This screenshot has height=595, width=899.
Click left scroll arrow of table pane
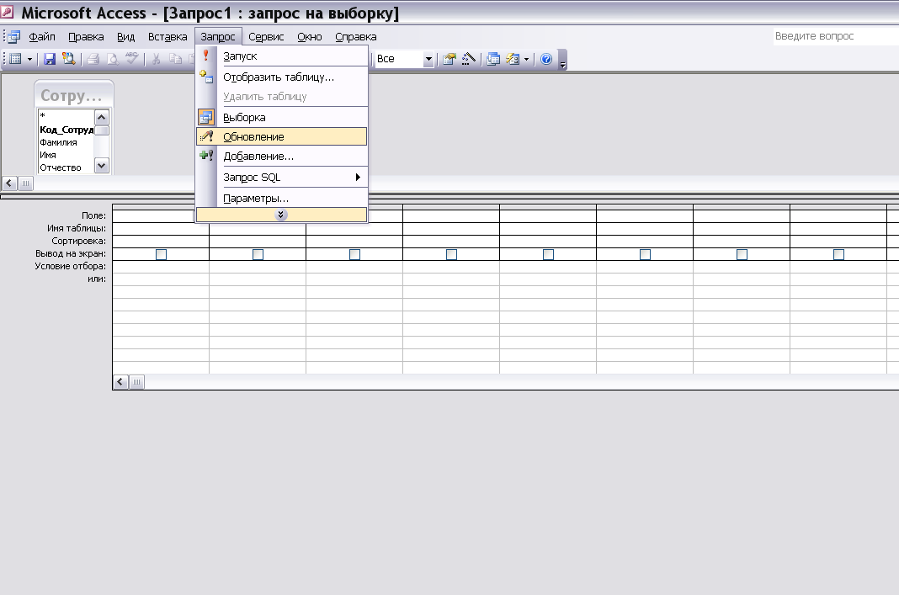pyautogui.click(x=10, y=183)
